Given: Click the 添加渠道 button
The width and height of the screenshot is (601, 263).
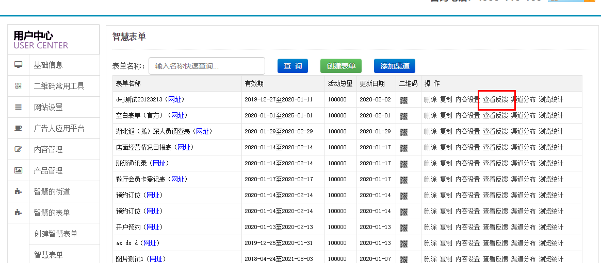Looking at the screenshot, I should tap(395, 66).
